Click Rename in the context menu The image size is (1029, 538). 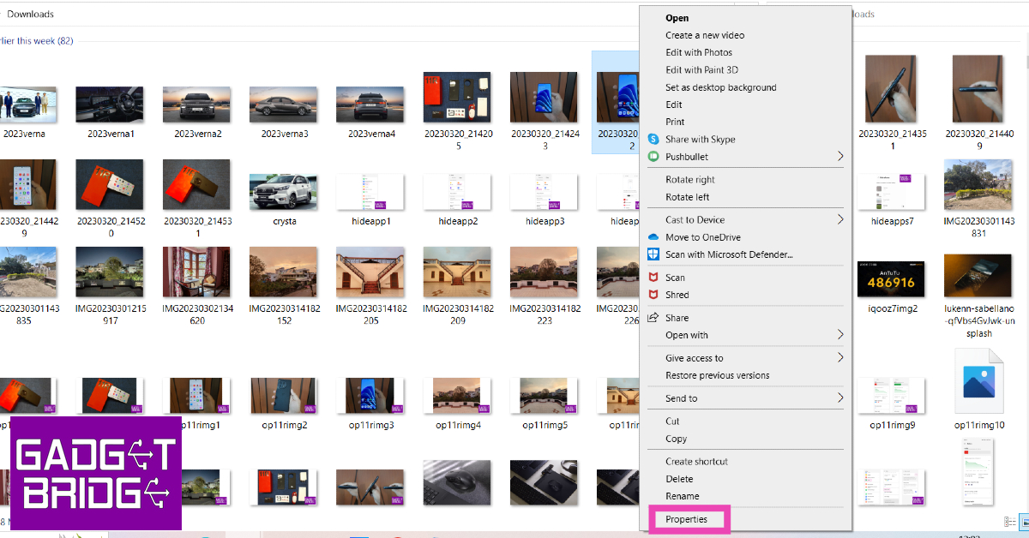coord(682,496)
